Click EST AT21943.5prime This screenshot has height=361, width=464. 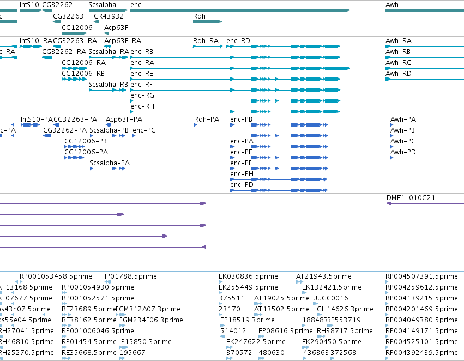pyautogui.click(x=323, y=276)
